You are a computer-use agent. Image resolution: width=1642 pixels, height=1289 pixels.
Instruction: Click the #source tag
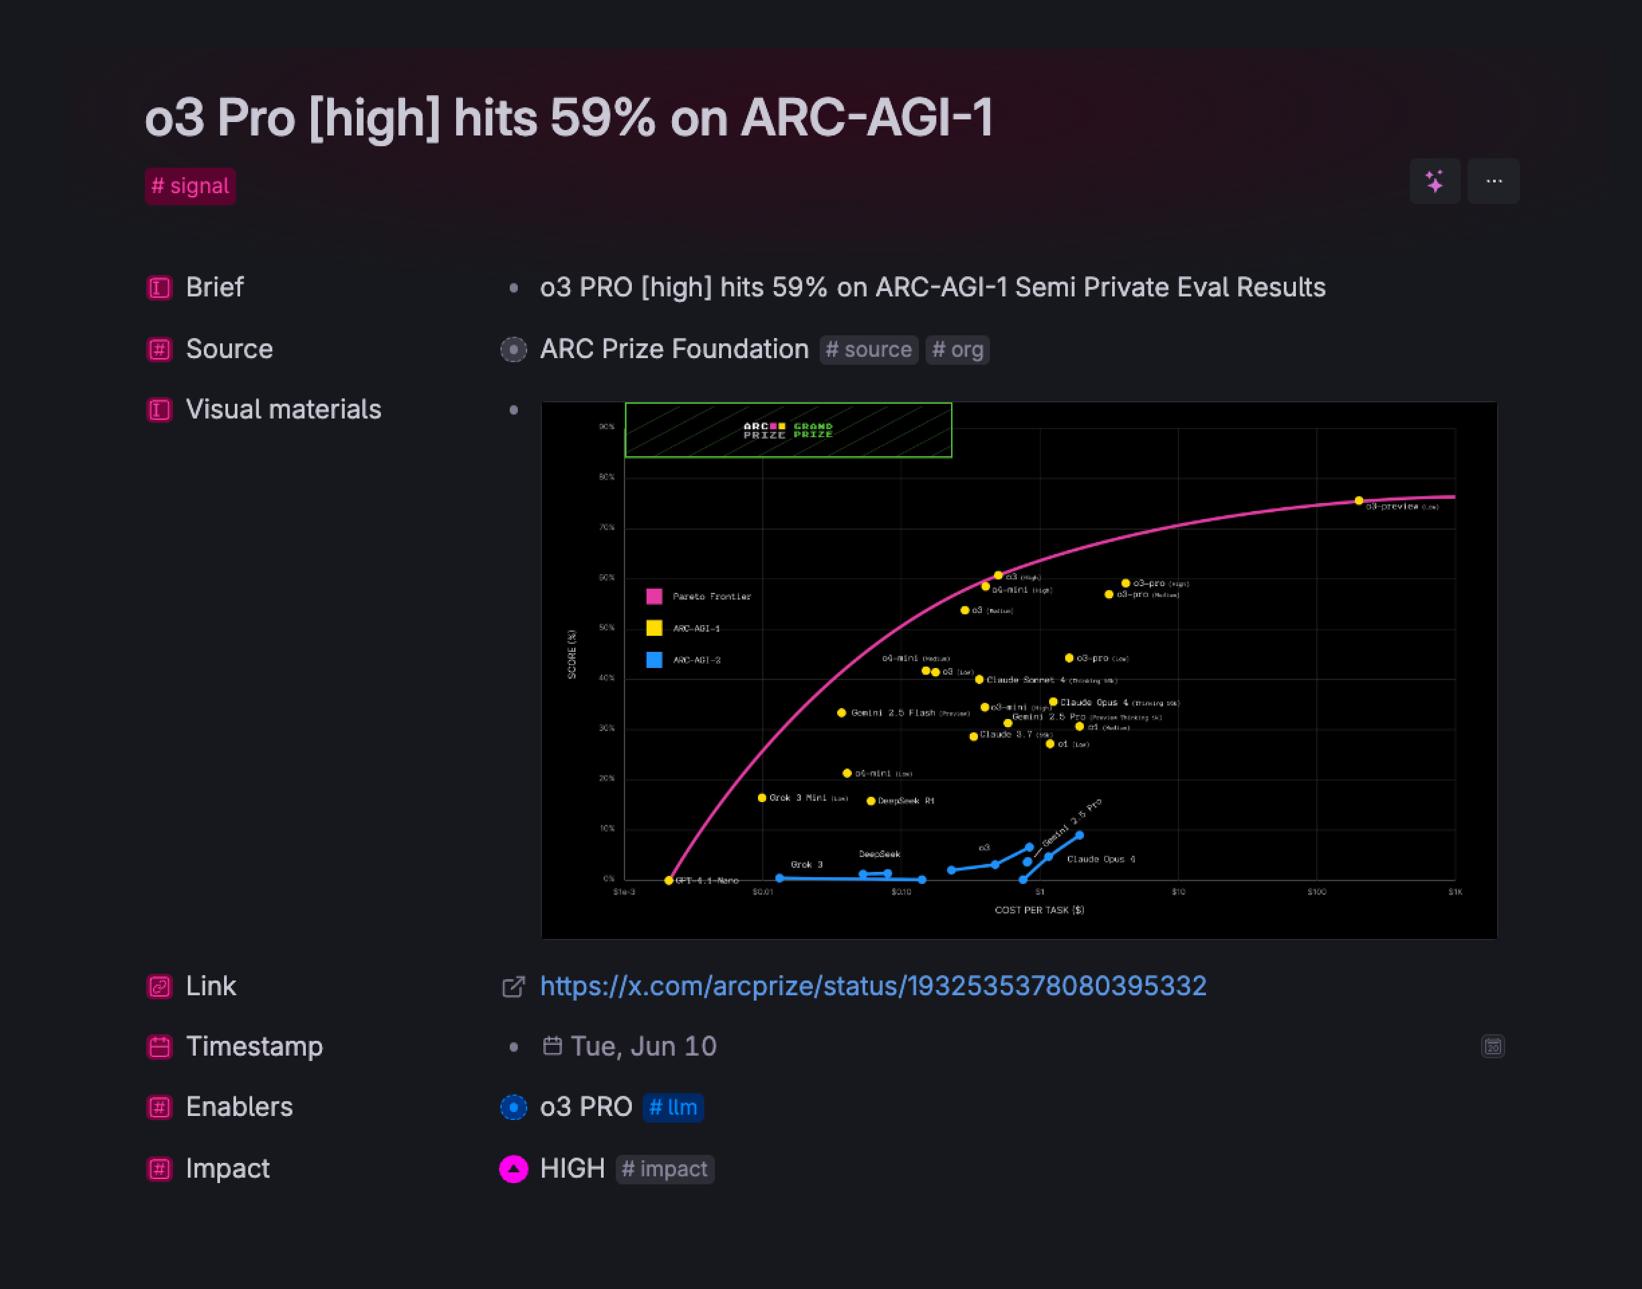point(869,350)
